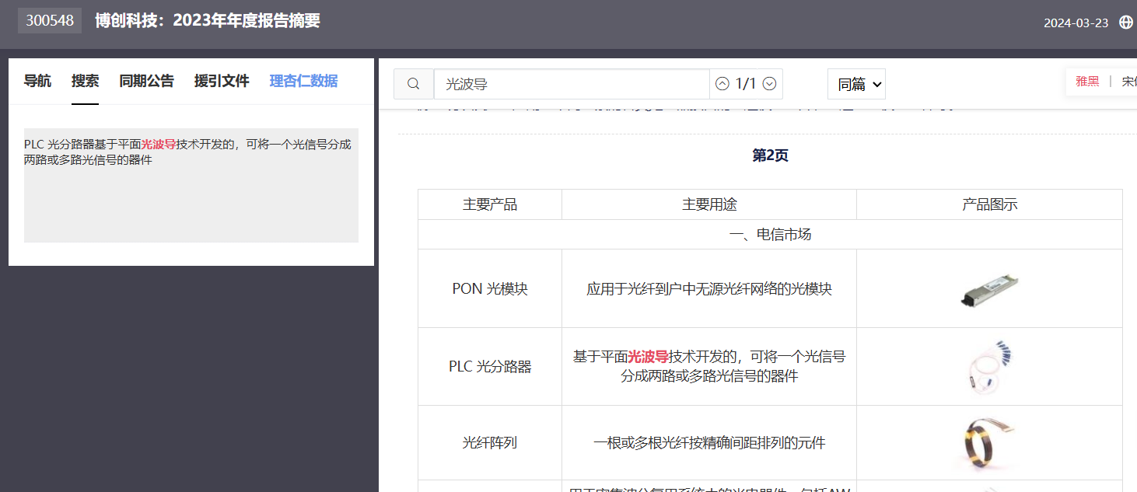
Task: Select the 搜索 tab
Action: [85, 81]
